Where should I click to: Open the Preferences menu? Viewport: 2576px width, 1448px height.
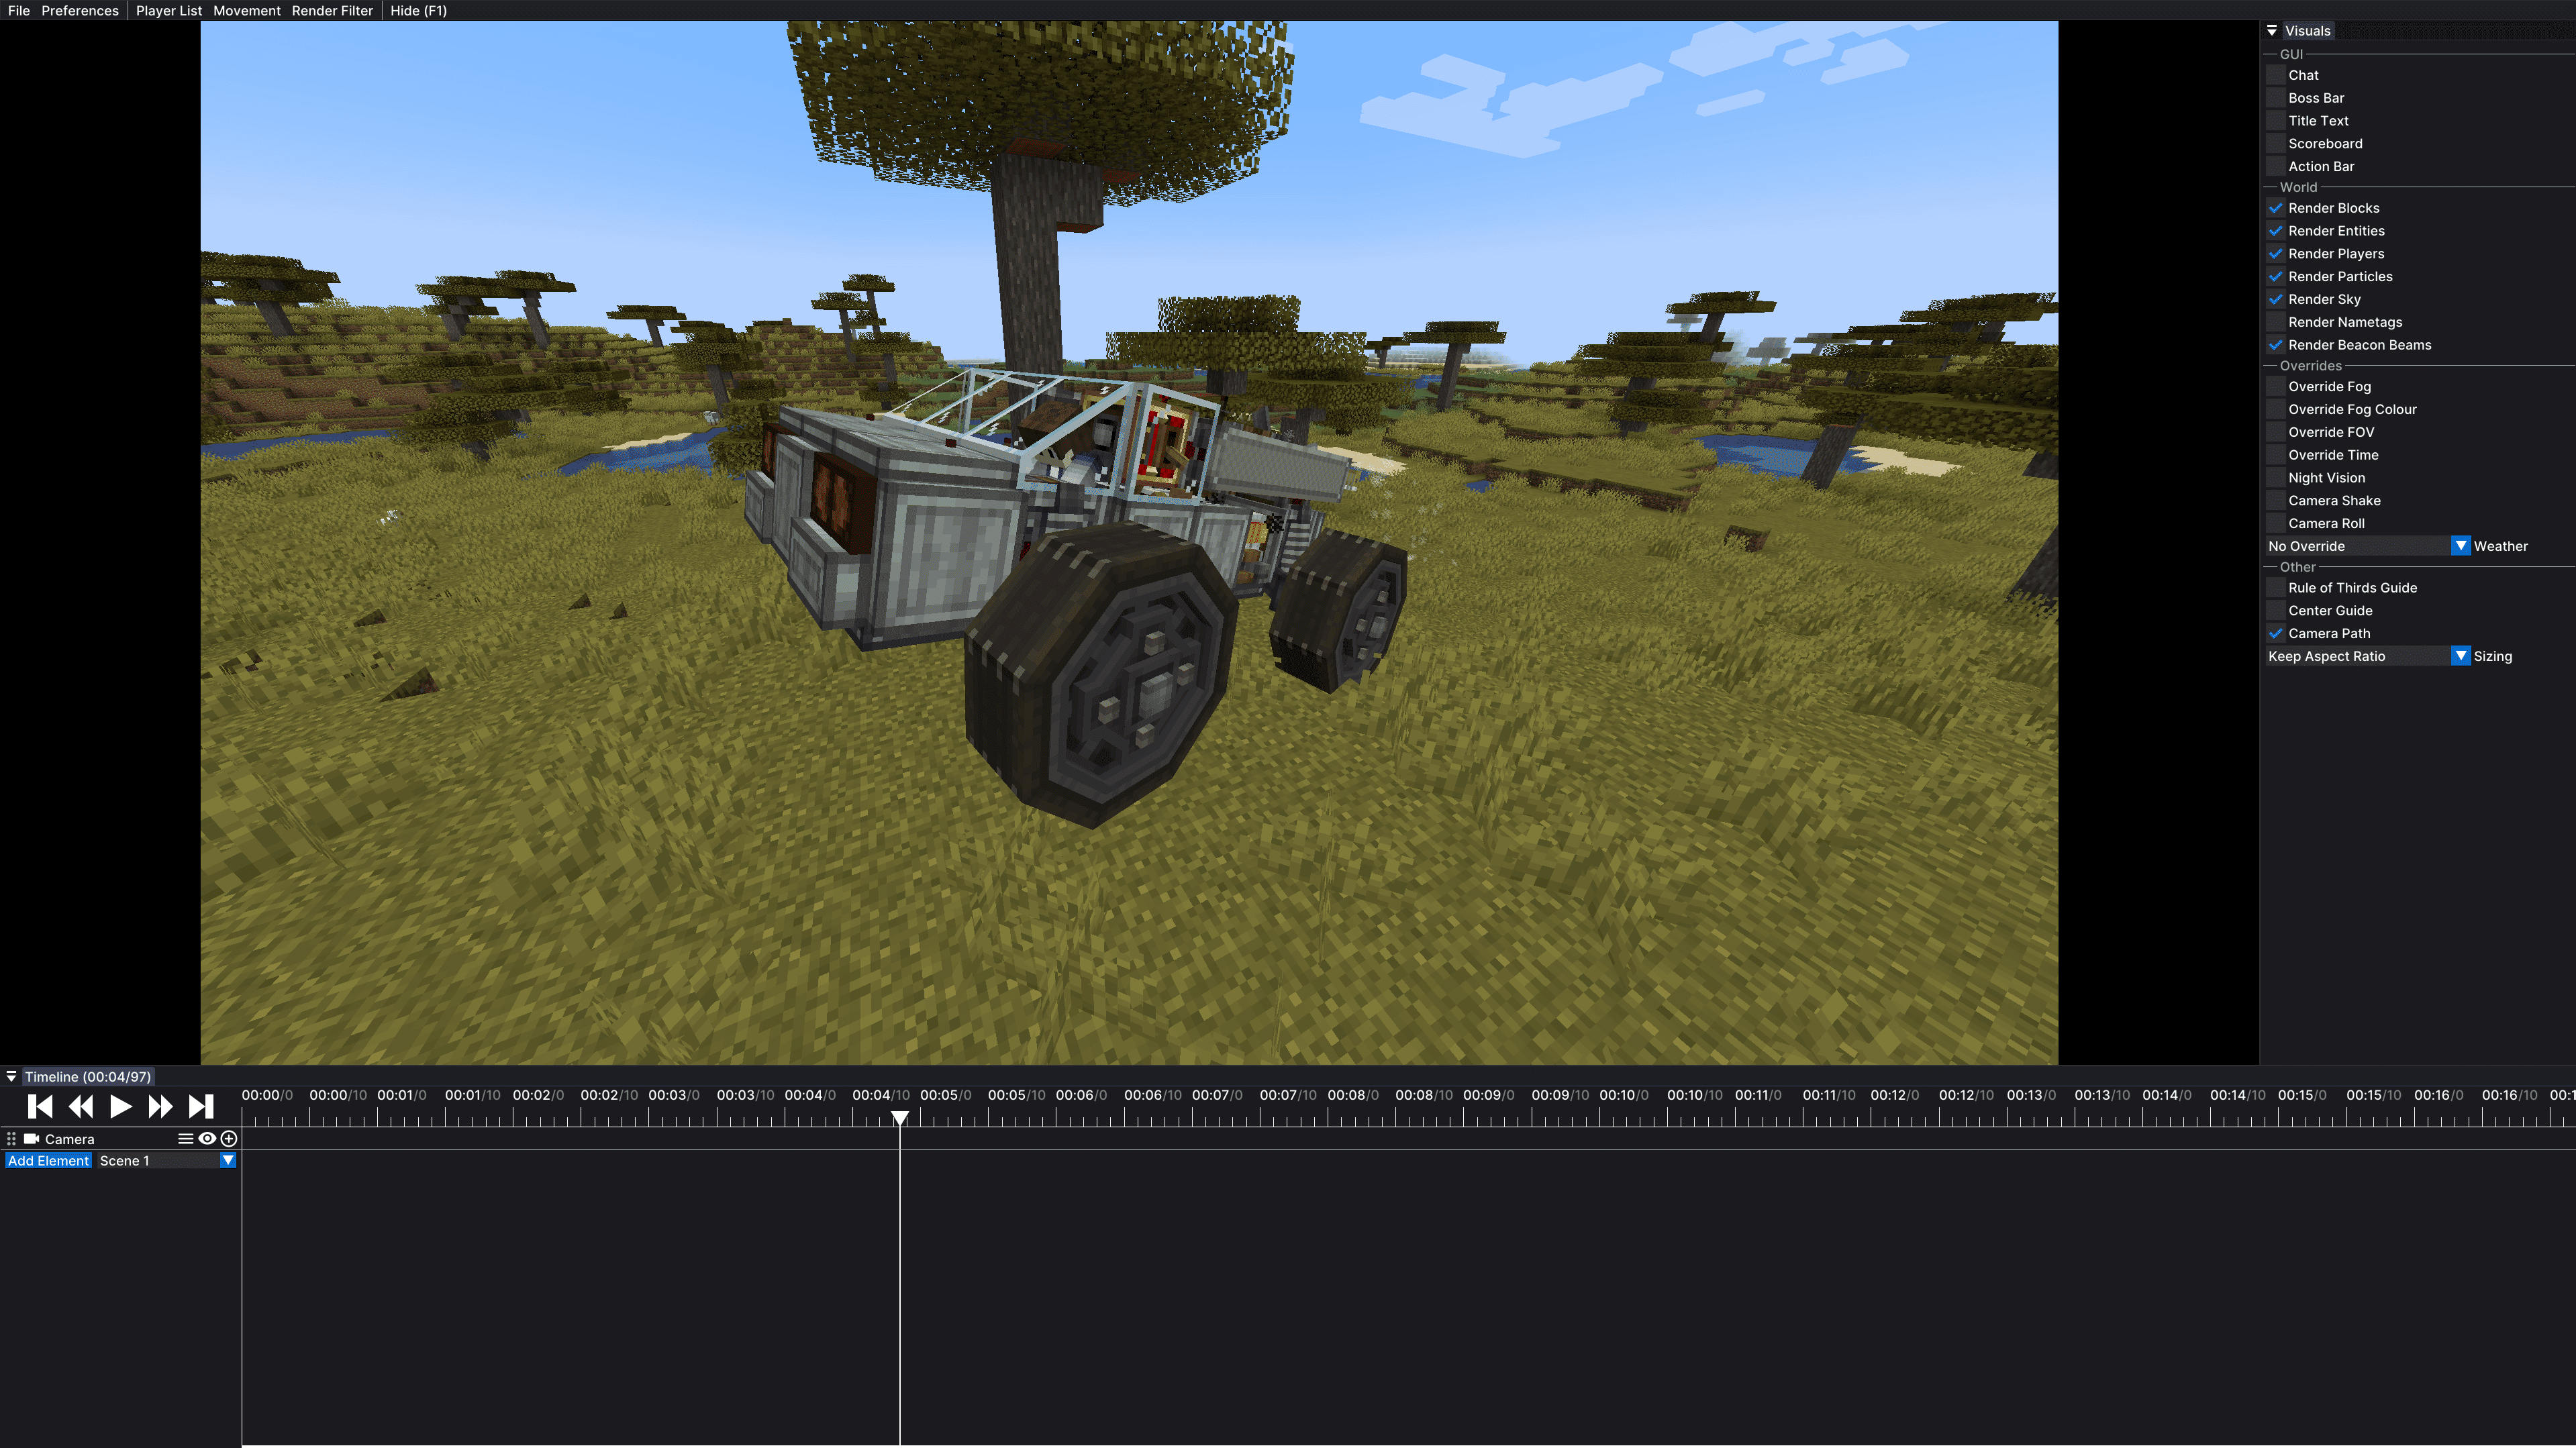click(x=80, y=11)
